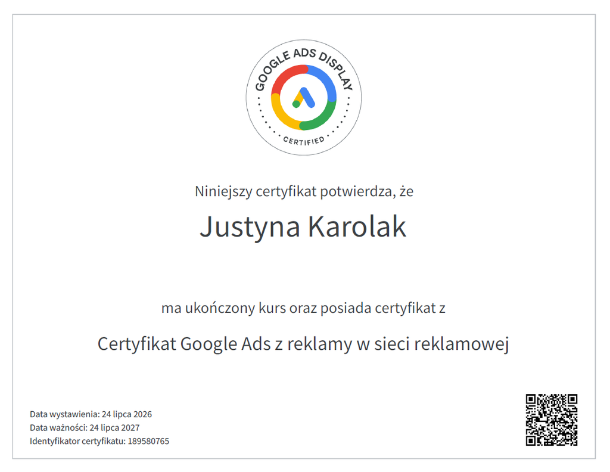Click the certificate title 'Certyfikat Google Ads z reklamy w sieci reklamowej'

303,344
